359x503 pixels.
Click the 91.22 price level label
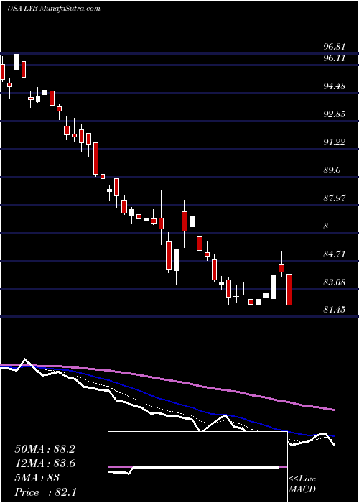click(335, 142)
